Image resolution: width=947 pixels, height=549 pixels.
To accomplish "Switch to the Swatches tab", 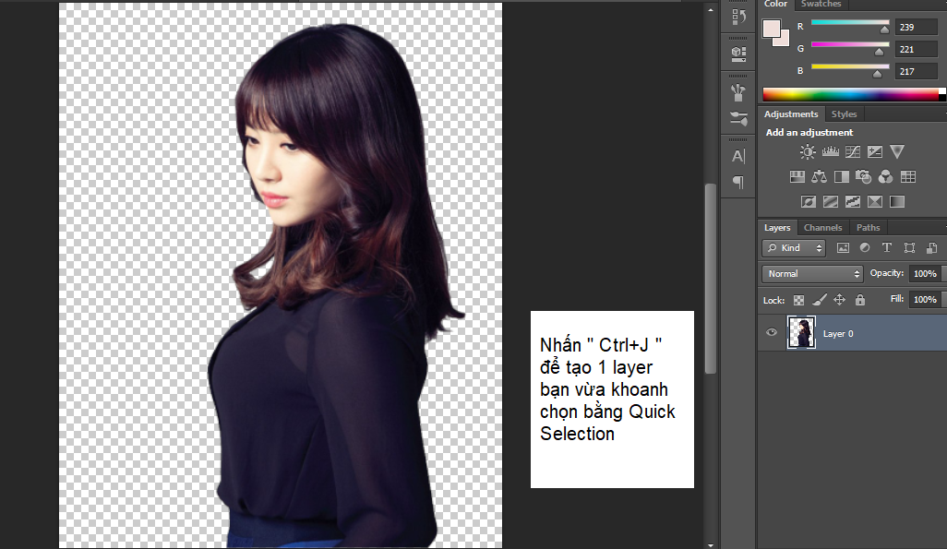I will tap(821, 5).
